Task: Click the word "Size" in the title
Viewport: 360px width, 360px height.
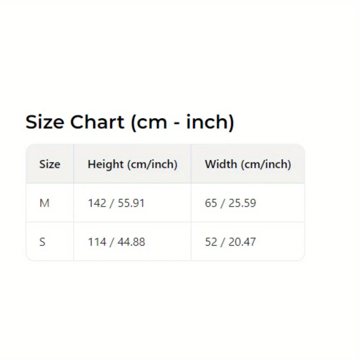Action: point(45,122)
